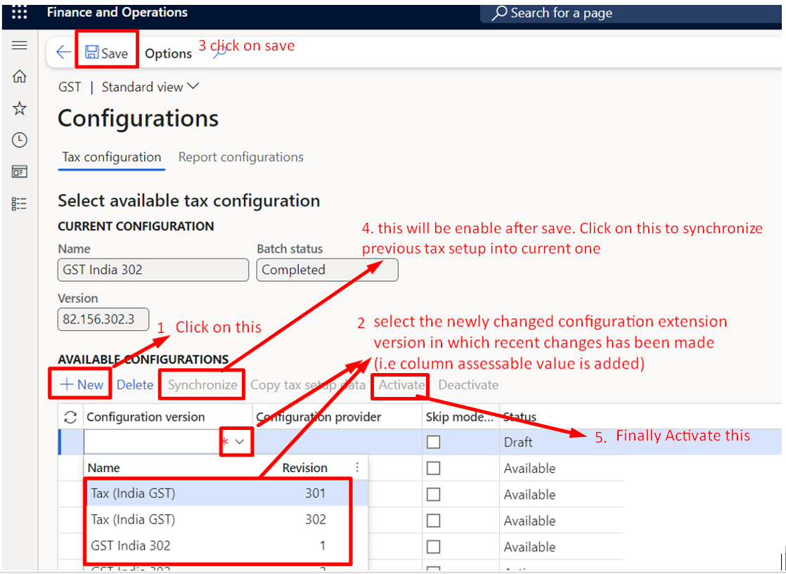
Task: Click the Revision header in dropdown list
Action: pos(305,468)
